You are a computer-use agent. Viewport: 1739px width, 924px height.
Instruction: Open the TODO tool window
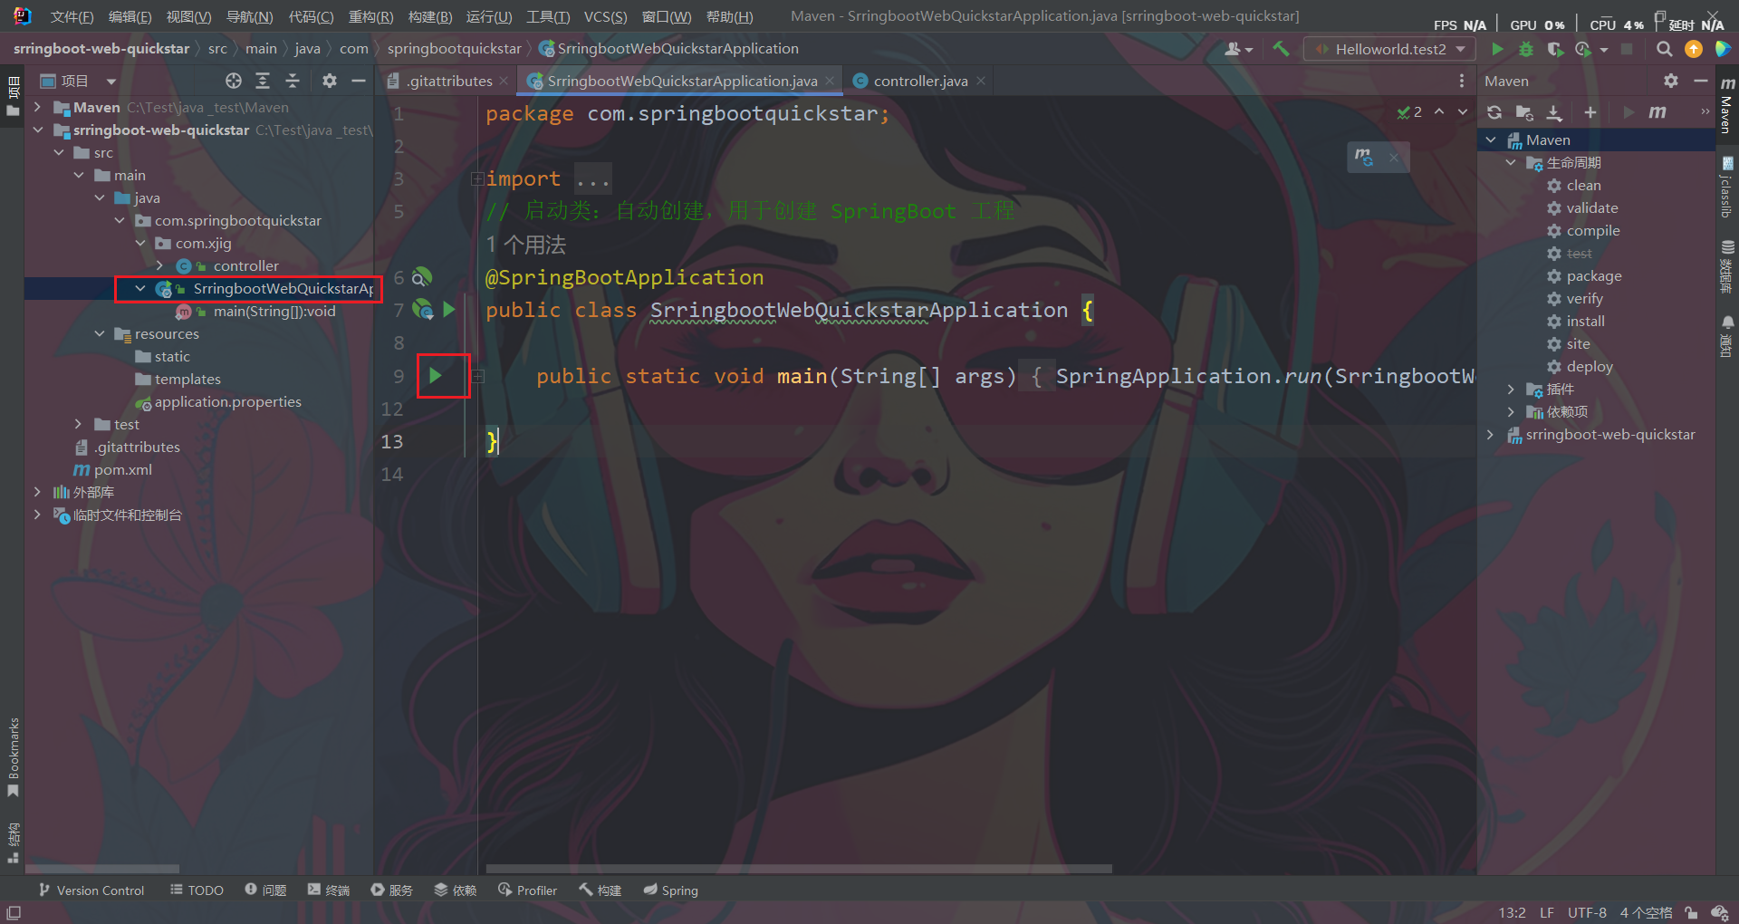coord(197,890)
